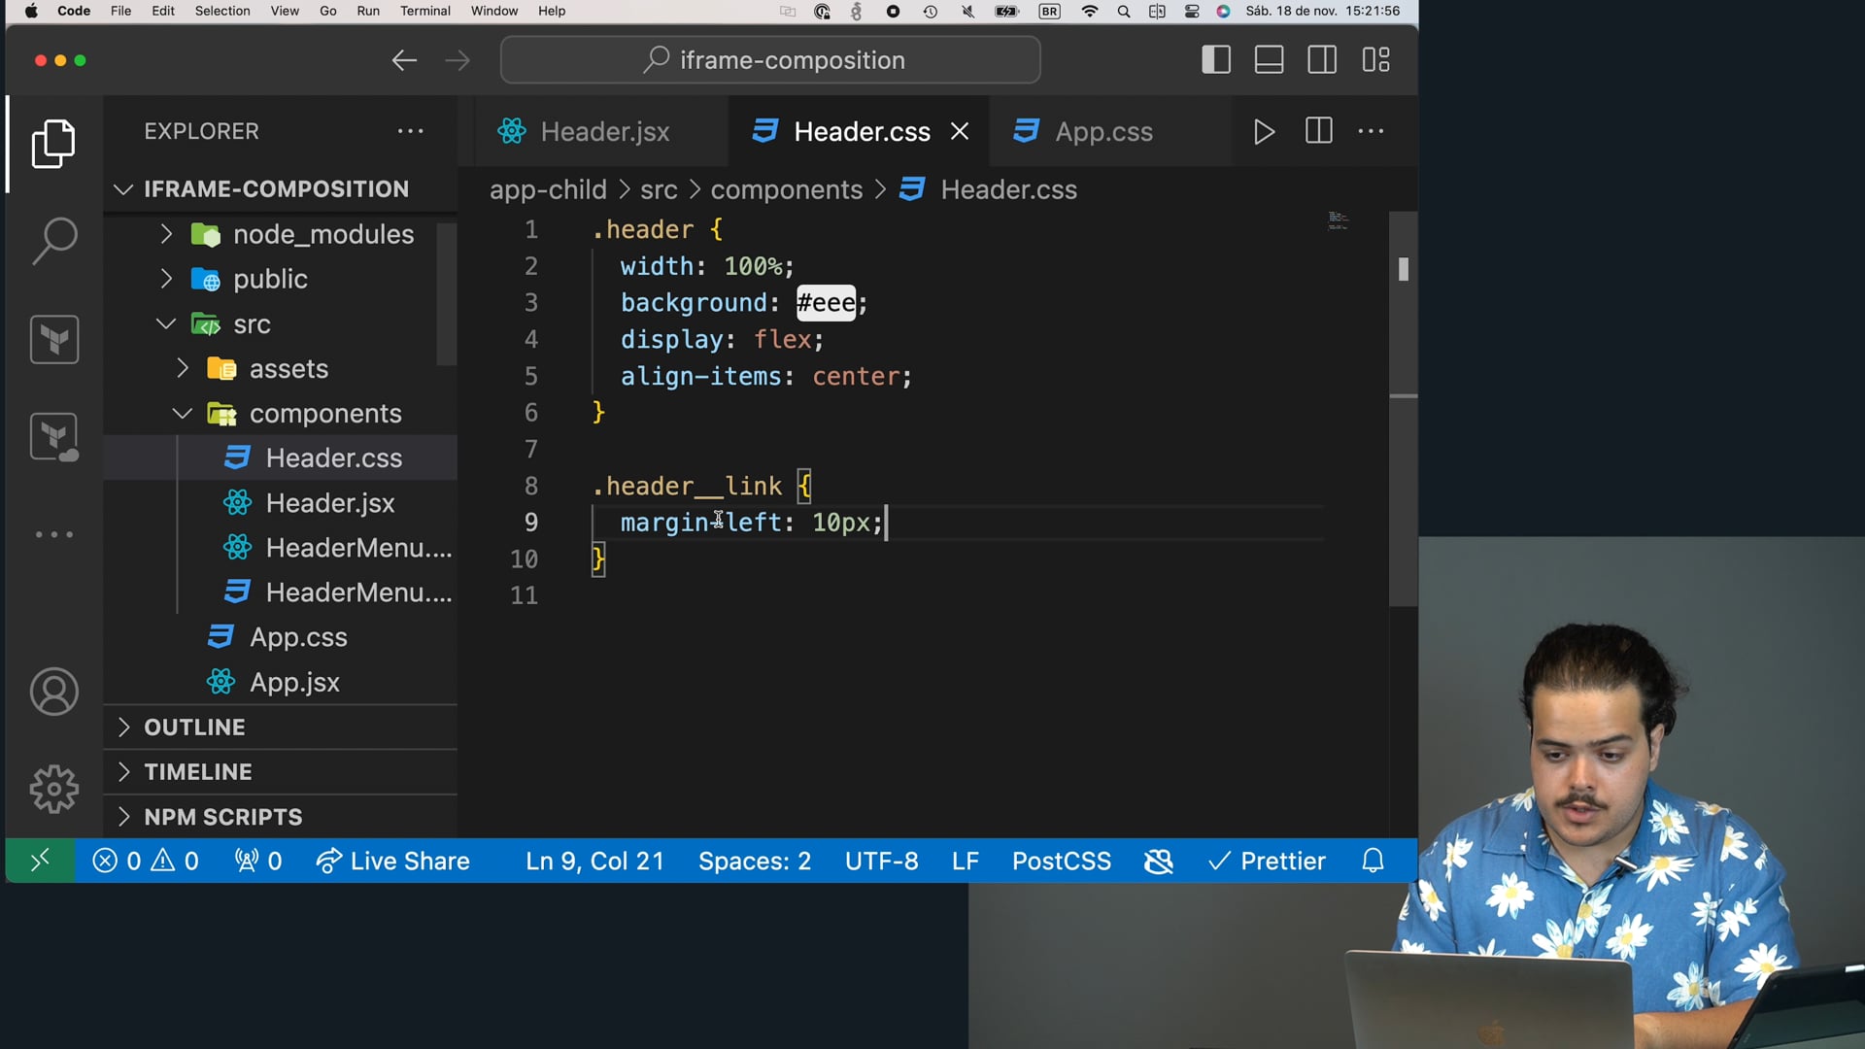The height and width of the screenshot is (1049, 1865).
Task: Change the PostCSS language mode
Action: pos(1061,861)
